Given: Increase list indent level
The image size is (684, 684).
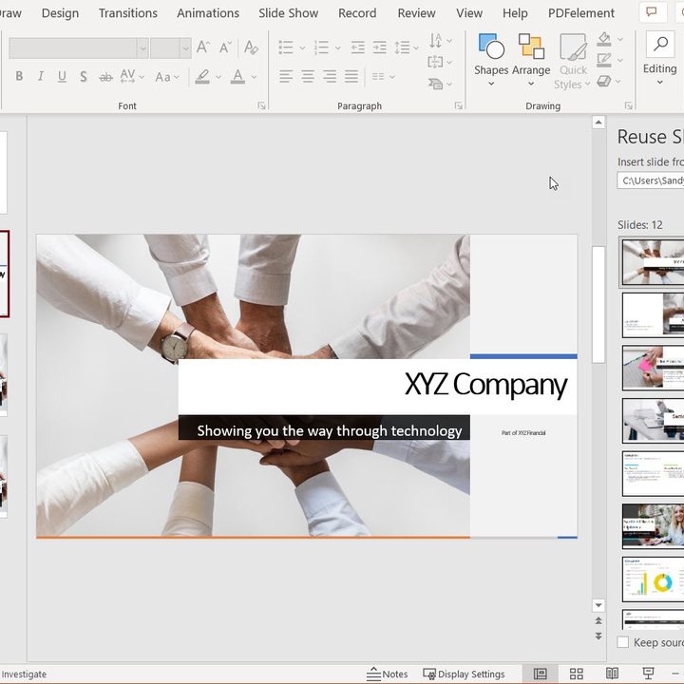Looking at the screenshot, I should (379, 47).
